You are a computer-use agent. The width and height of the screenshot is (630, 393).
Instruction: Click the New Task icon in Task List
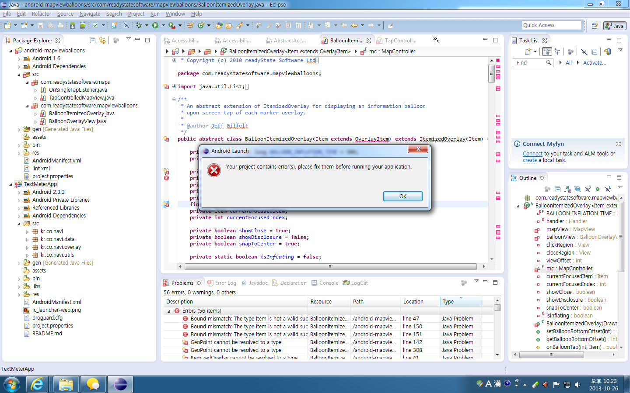(528, 52)
